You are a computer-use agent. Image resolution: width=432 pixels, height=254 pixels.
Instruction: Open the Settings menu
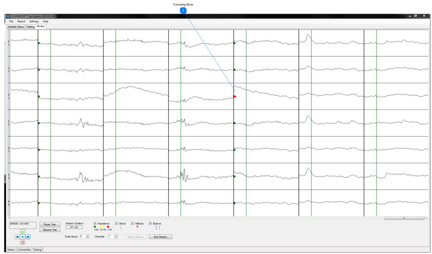pyautogui.click(x=34, y=21)
